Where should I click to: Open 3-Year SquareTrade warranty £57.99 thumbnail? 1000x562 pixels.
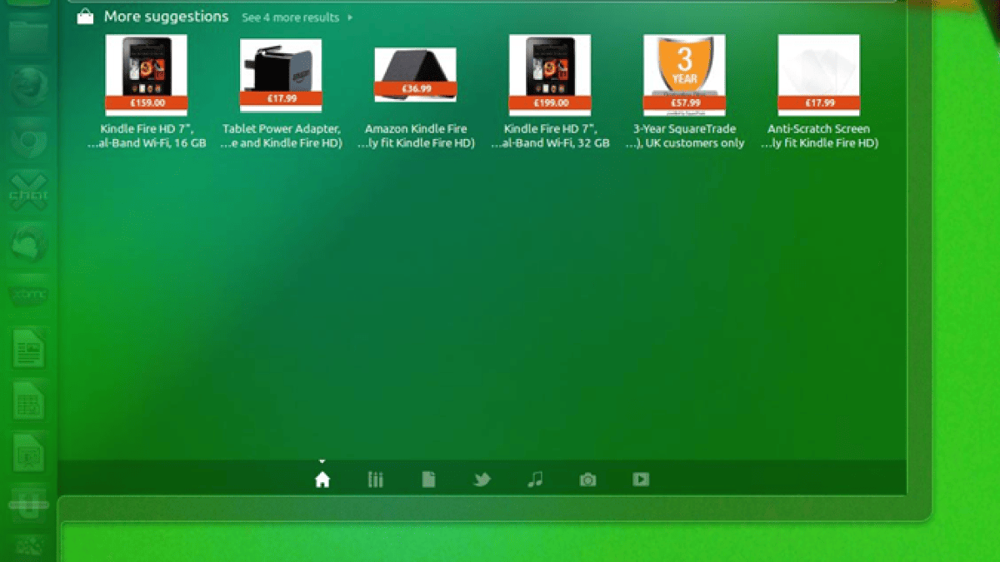pyautogui.click(x=684, y=75)
